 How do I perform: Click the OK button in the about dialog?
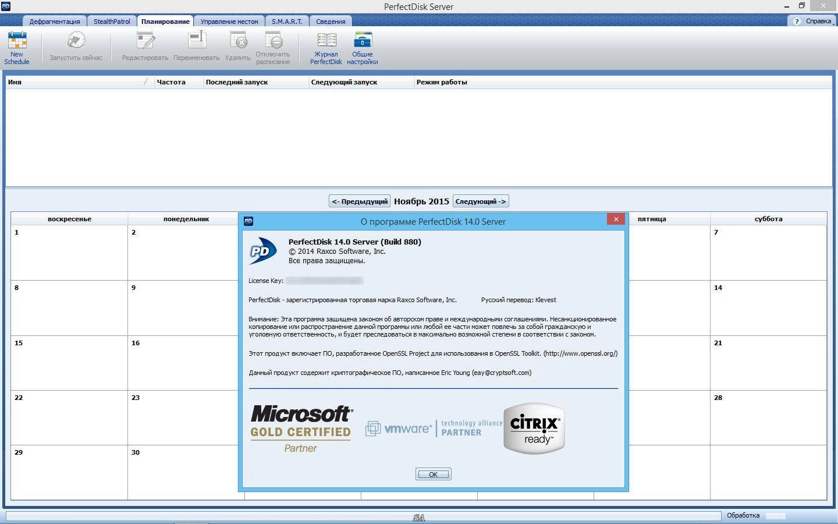tap(433, 474)
